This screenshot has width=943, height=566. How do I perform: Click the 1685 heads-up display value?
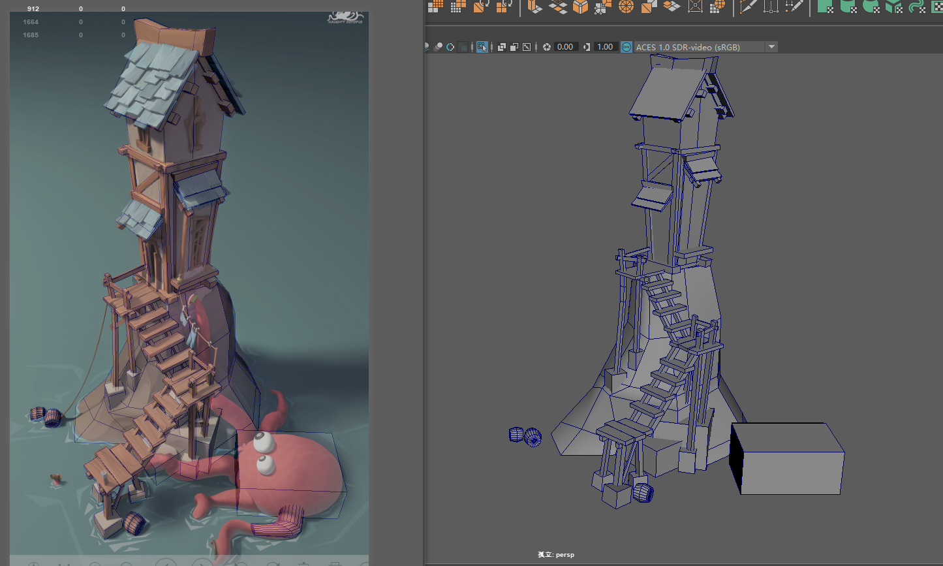pos(31,35)
